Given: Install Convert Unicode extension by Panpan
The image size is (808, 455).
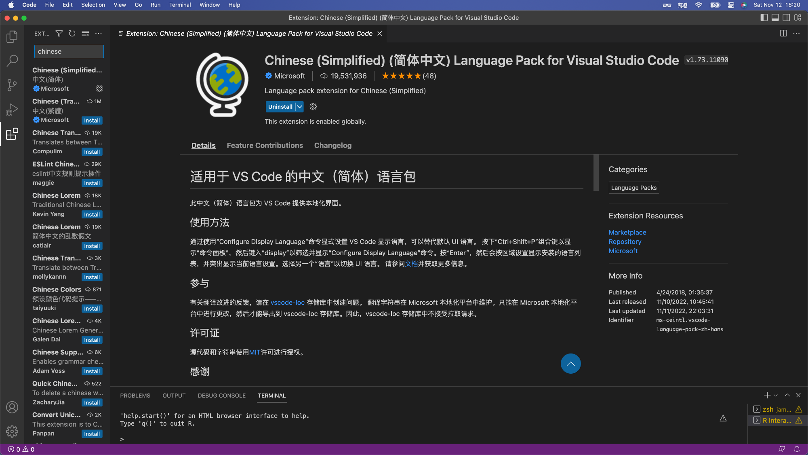Looking at the screenshot, I should pos(92,434).
